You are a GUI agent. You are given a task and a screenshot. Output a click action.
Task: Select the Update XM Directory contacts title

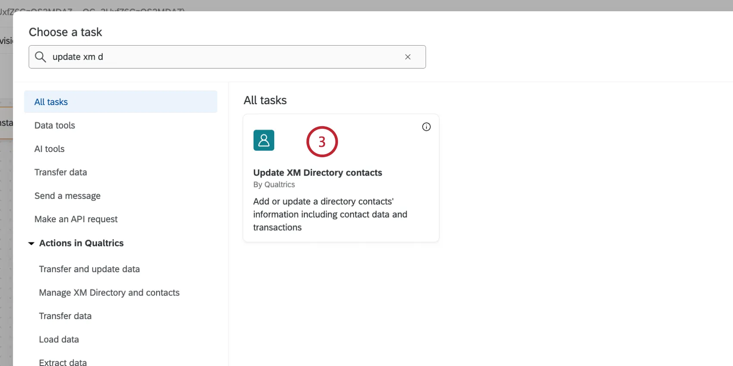(x=317, y=173)
